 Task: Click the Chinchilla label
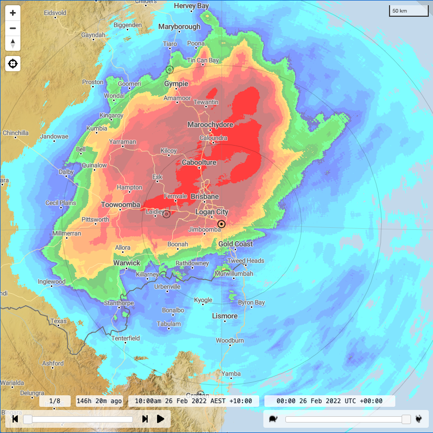[16, 133]
